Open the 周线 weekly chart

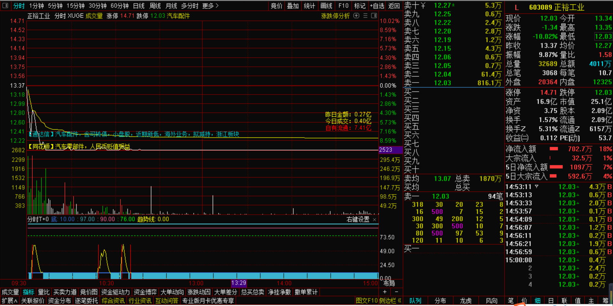tap(155, 6)
